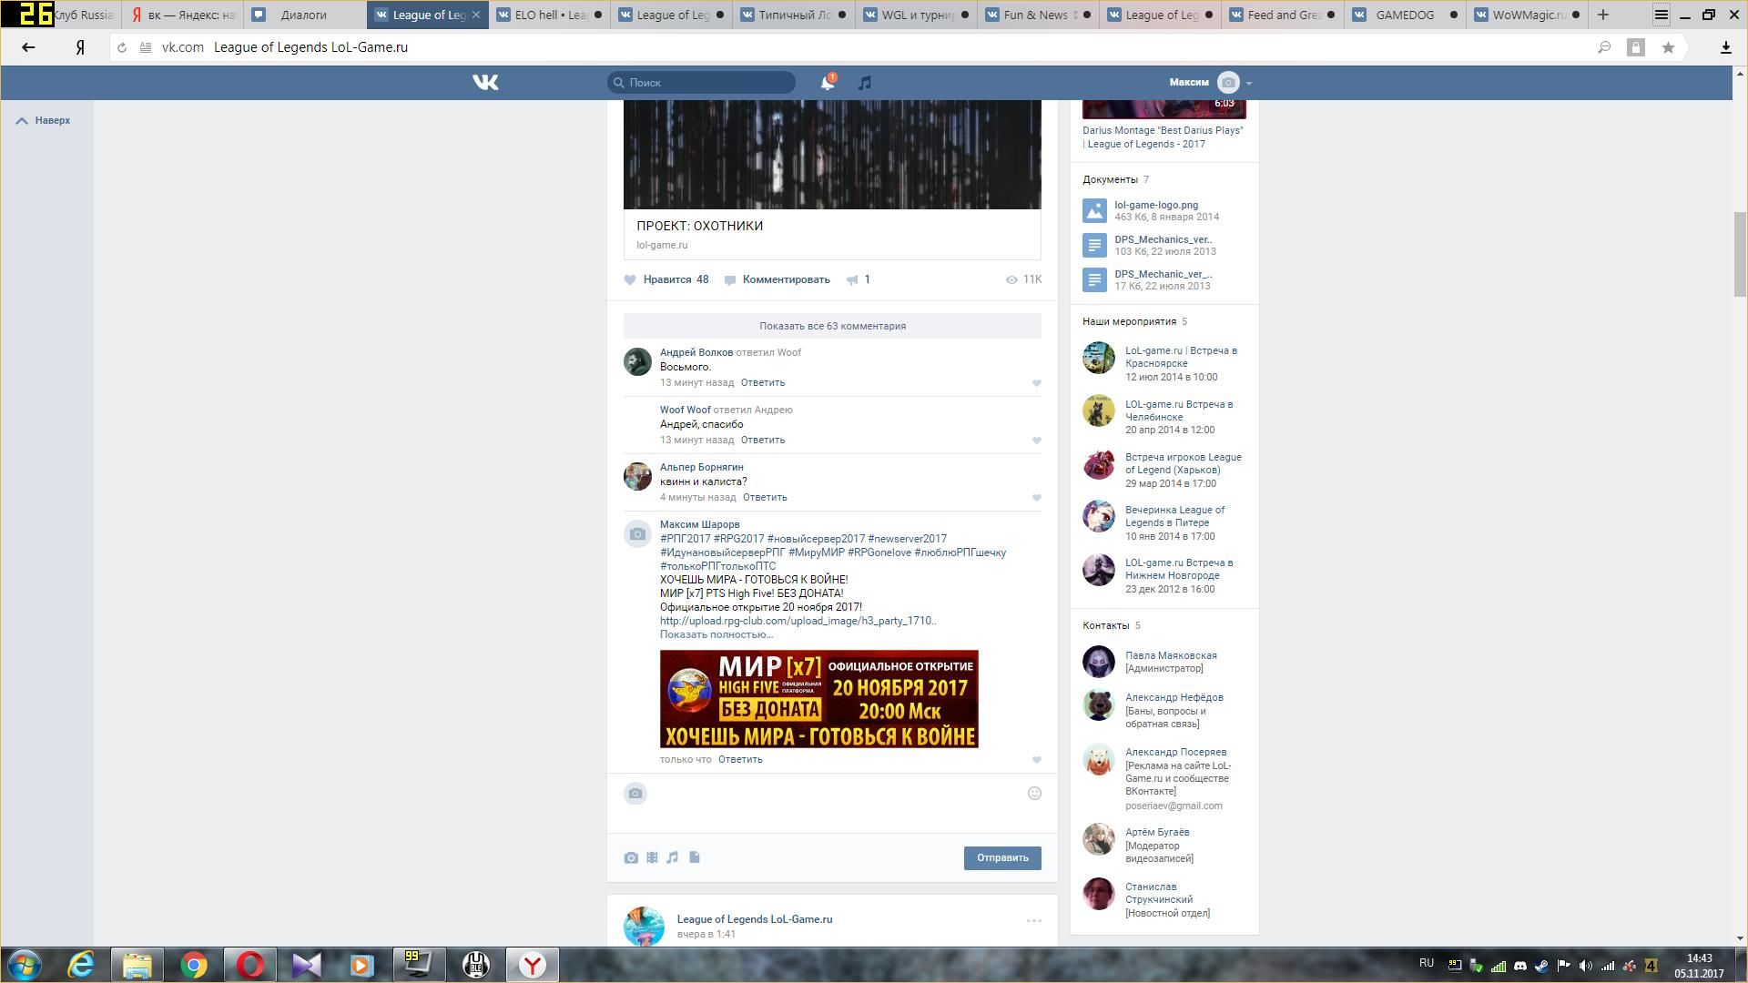Close the League of Legends active tab
The height and width of the screenshot is (983, 1748).
(x=475, y=15)
